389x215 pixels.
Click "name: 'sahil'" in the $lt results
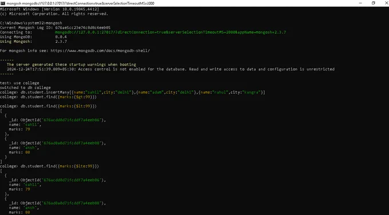[25, 125]
